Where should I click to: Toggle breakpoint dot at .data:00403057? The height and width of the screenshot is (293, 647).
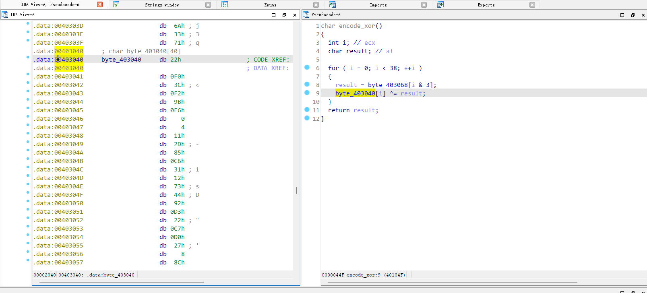pyautogui.click(x=28, y=260)
